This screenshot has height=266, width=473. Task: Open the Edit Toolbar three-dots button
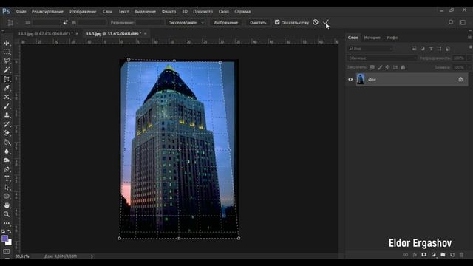pyautogui.click(x=7, y=223)
